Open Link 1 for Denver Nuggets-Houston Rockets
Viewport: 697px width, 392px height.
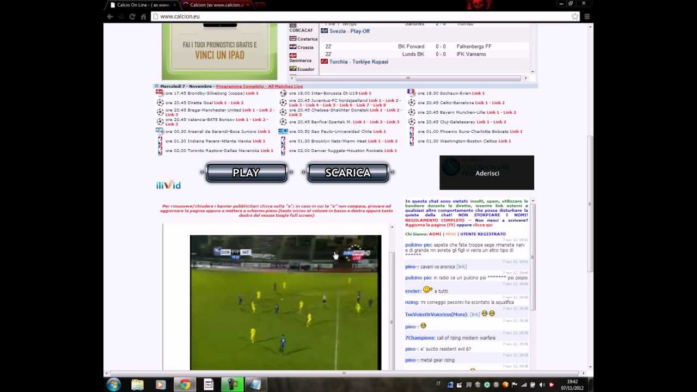390,151
